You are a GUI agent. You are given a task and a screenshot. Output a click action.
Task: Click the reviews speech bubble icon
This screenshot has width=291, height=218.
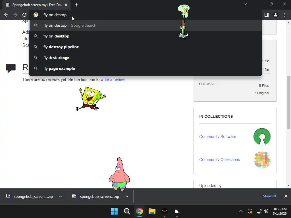(x=11, y=68)
